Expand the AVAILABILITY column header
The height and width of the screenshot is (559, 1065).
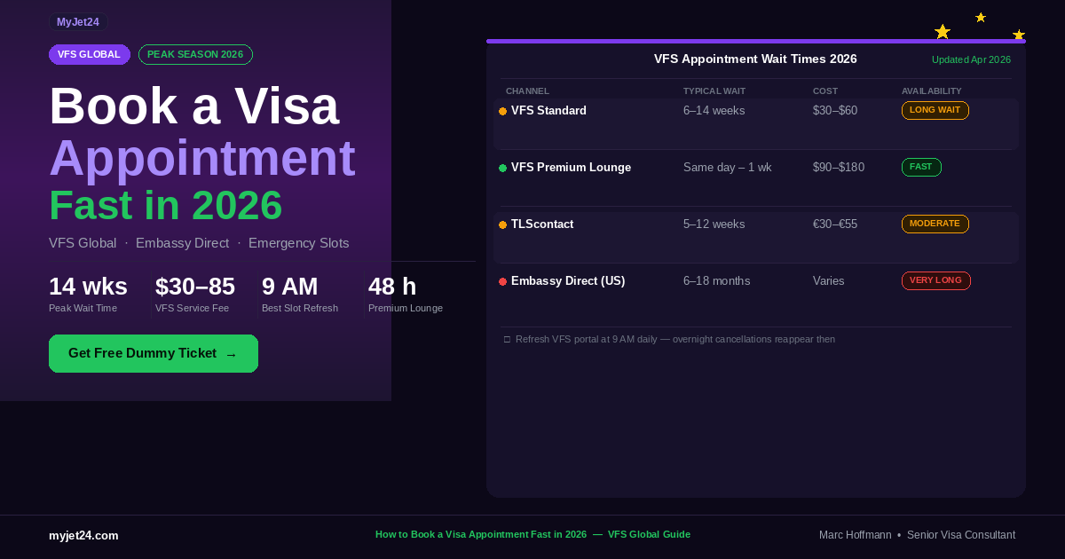point(930,91)
